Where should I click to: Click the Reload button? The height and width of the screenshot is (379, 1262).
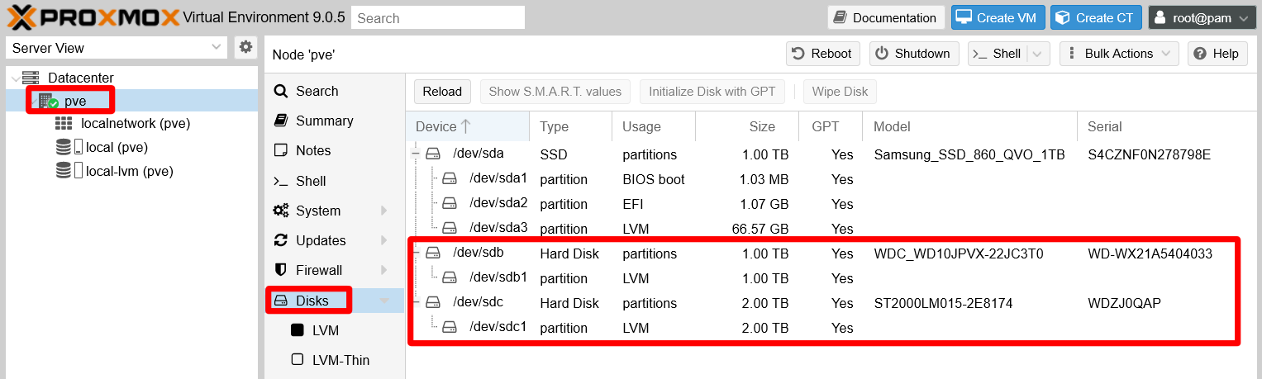coord(442,92)
